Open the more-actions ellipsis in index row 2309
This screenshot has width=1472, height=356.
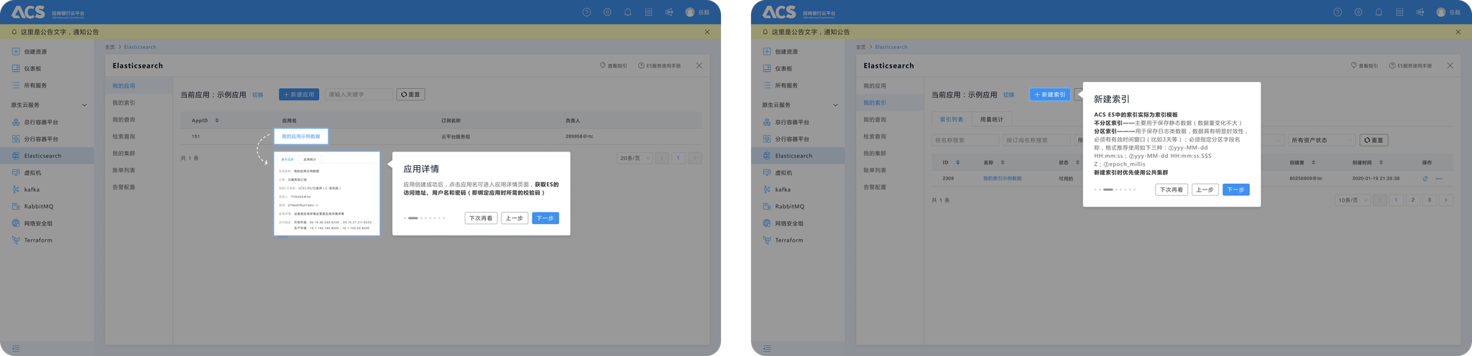pyautogui.click(x=1439, y=179)
